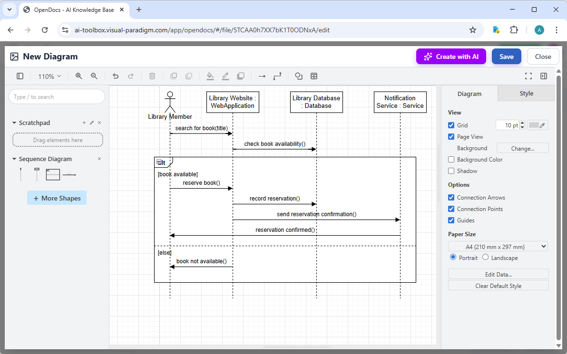Open the zoom level 110% dropdown
The image size is (567, 354).
(49, 76)
